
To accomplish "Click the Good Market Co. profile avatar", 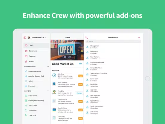I will click(29, 37).
